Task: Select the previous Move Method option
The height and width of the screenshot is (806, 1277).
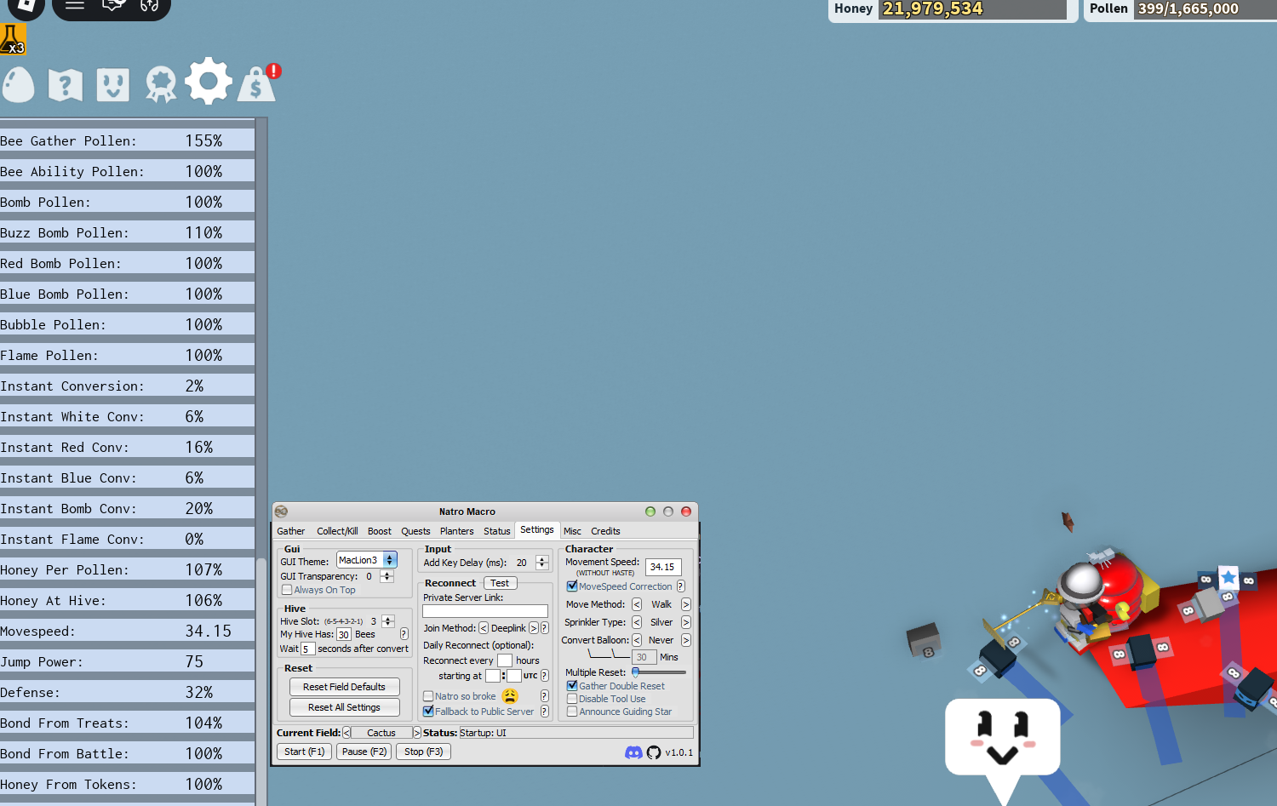Action: (x=637, y=604)
